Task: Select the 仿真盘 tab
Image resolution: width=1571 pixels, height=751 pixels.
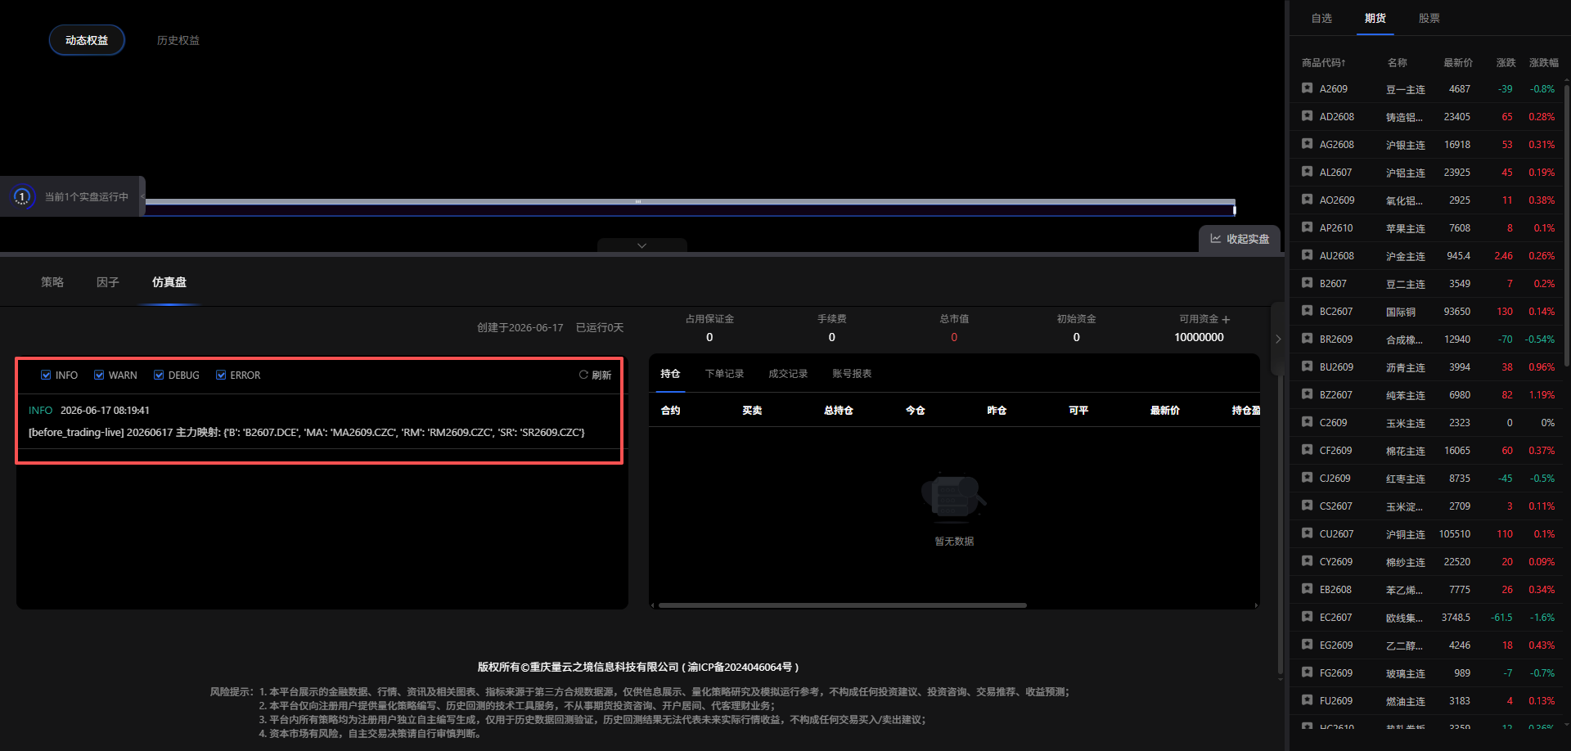Action: pos(169,282)
